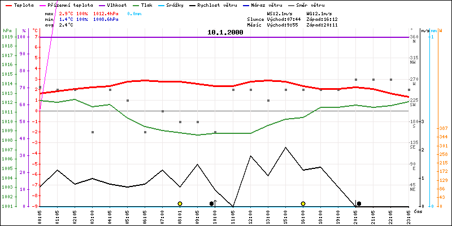
Task: Click the Měsíc Východ 9:55 text
Action: [x=269, y=24]
